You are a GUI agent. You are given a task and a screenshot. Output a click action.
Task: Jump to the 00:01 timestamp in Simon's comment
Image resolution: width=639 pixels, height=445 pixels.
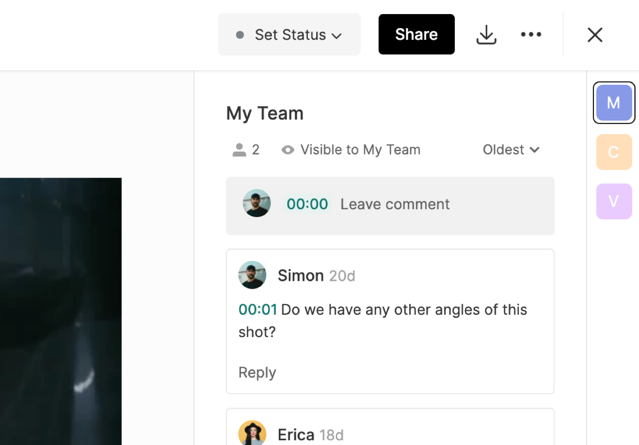pyautogui.click(x=257, y=309)
